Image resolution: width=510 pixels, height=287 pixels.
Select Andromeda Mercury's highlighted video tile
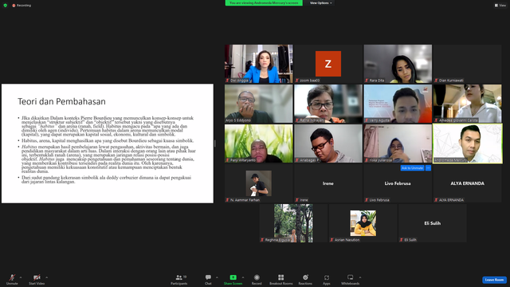468,143
